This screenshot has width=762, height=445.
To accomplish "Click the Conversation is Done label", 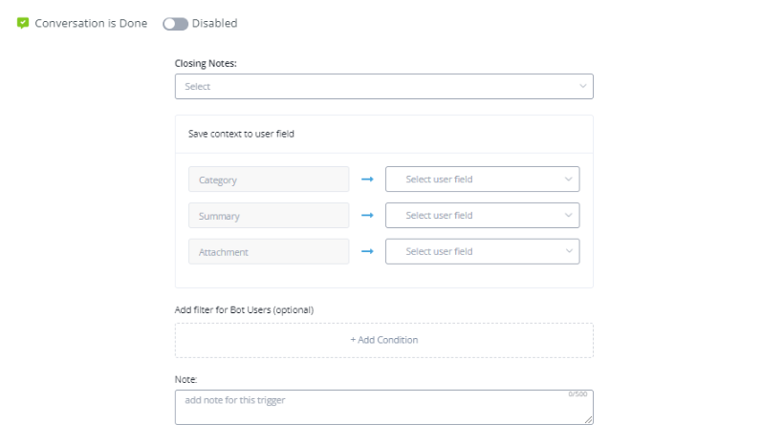I will pyautogui.click(x=91, y=23).
